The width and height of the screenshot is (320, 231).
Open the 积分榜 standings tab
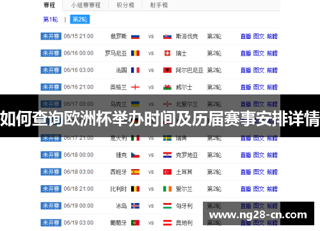point(125,5)
